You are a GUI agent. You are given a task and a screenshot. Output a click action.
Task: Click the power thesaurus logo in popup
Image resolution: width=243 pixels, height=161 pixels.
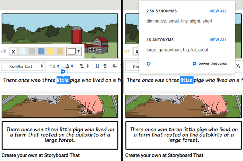click(x=210, y=64)
